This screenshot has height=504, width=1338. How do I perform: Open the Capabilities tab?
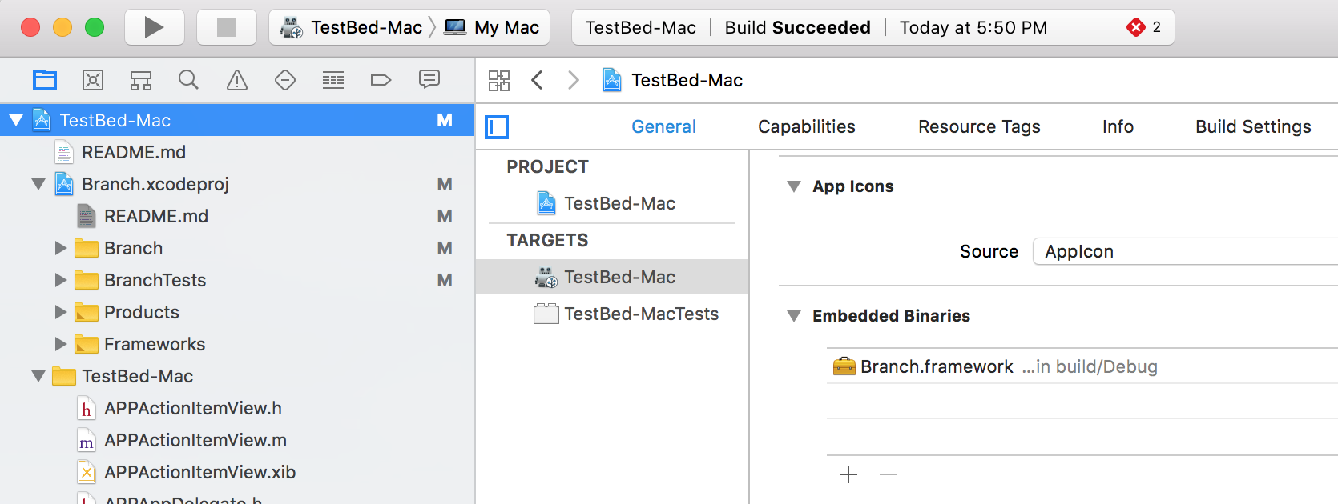tap(806, 126)
